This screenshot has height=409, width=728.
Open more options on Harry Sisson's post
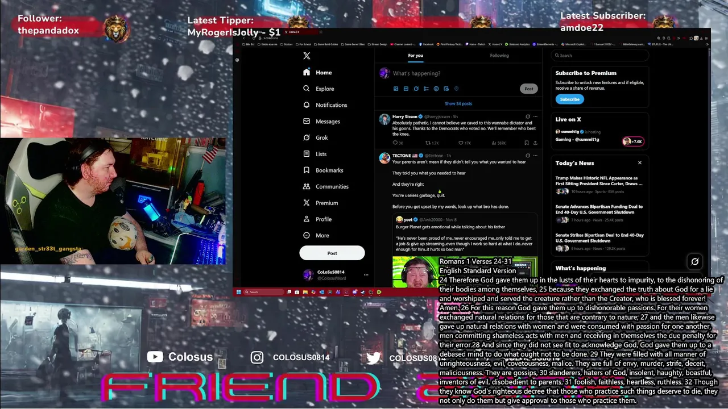pyautogui.click(x=535, y=116)
